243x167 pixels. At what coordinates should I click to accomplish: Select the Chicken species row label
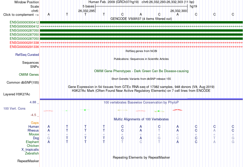point(33,146)
